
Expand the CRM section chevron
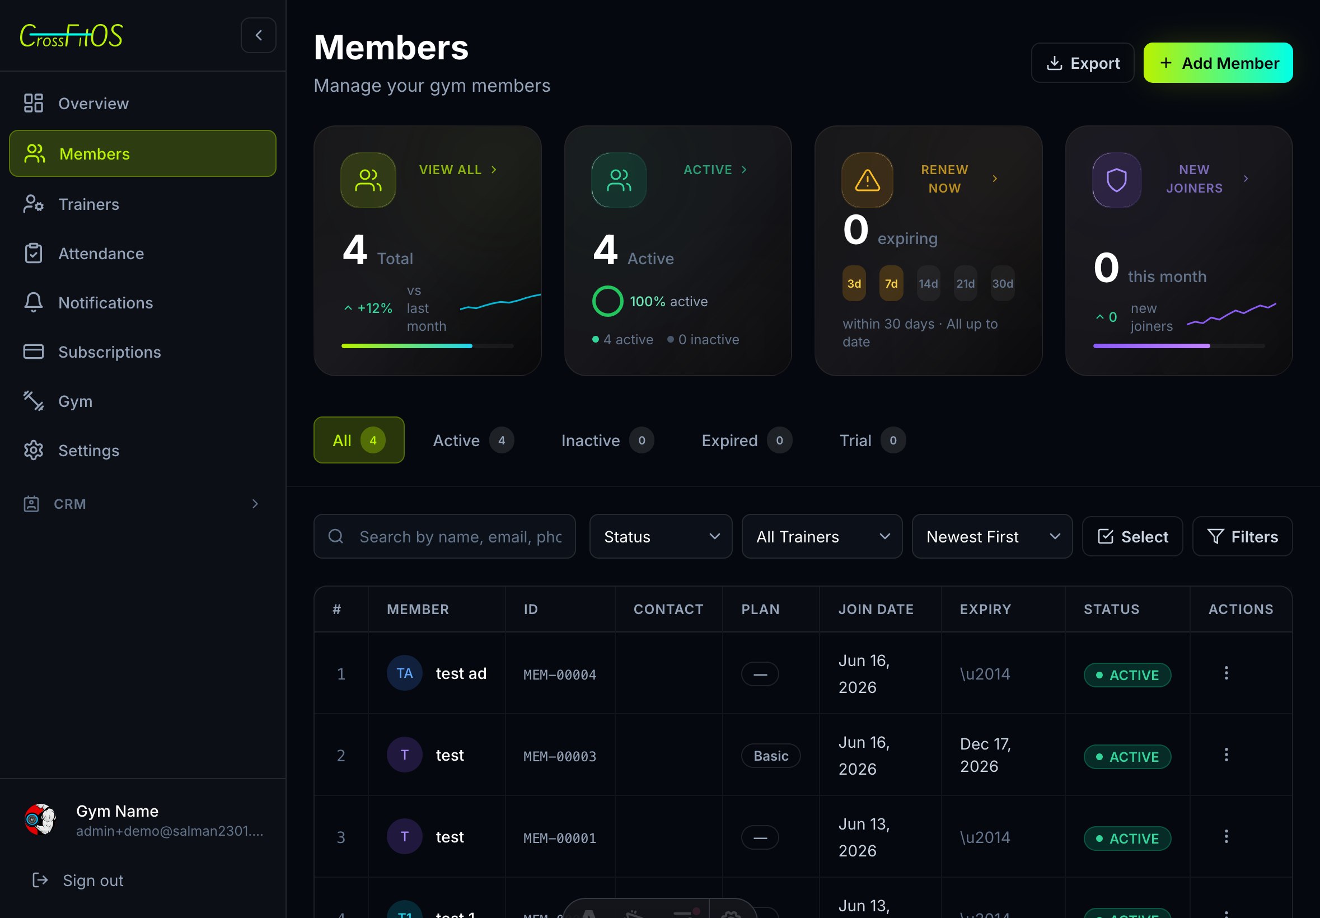[x=255, y=504]
